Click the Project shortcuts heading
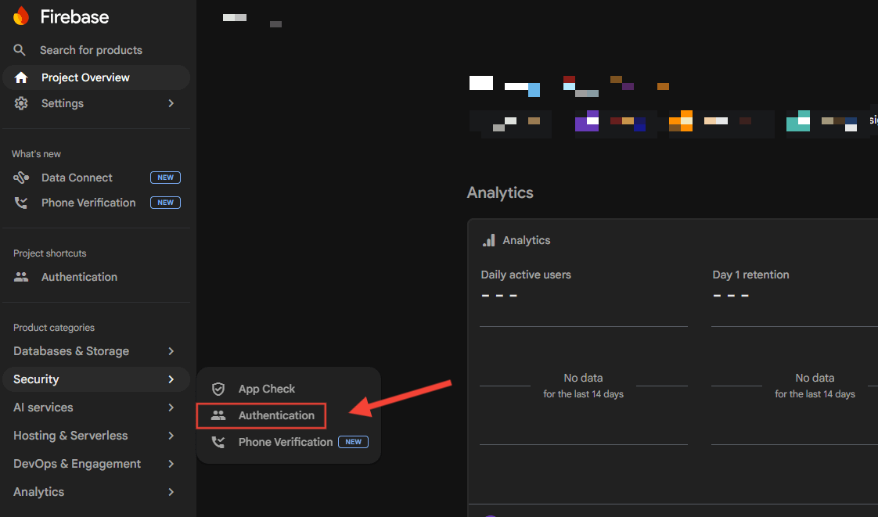 pyautogui.click(x=50, y=253)
